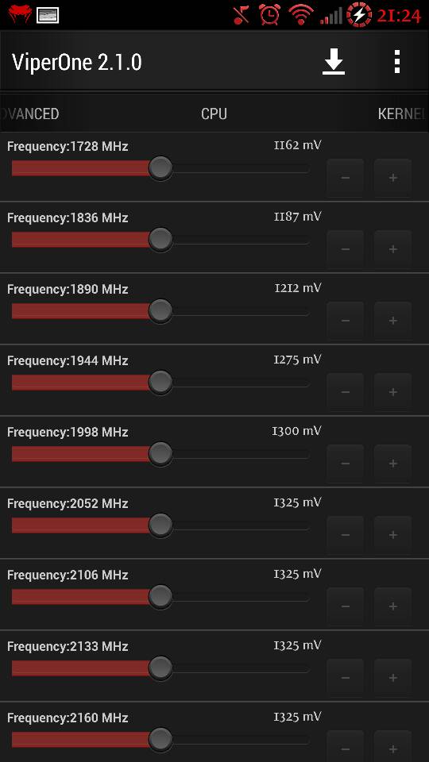The height and width of the screenshot is (762, 429).
Task: Click the 1836 MHz voltage slider handle
Action: tap(160, 239)
